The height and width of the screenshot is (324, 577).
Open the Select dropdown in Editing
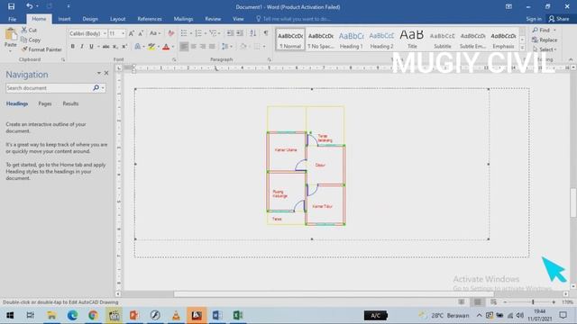(x=545, y=49)
